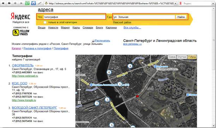
Task: Click the Распечатать print link
Action: (102, 41)
